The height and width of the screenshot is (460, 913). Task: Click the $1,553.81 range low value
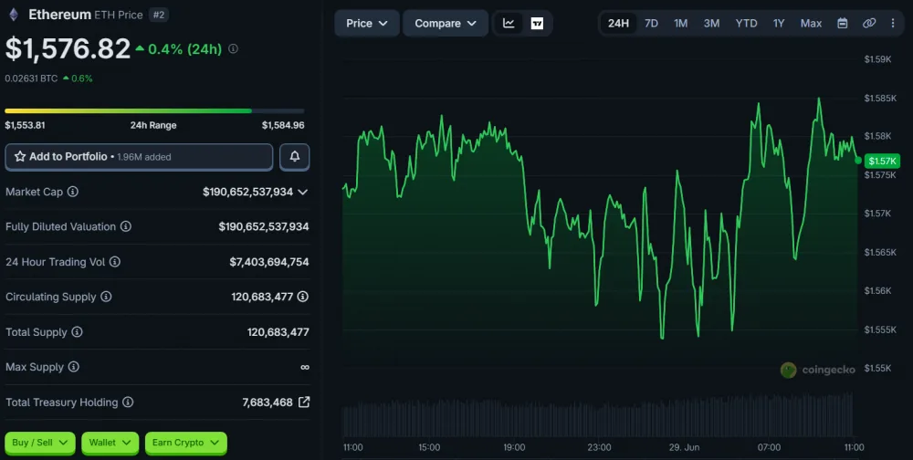tap(25, 125)
